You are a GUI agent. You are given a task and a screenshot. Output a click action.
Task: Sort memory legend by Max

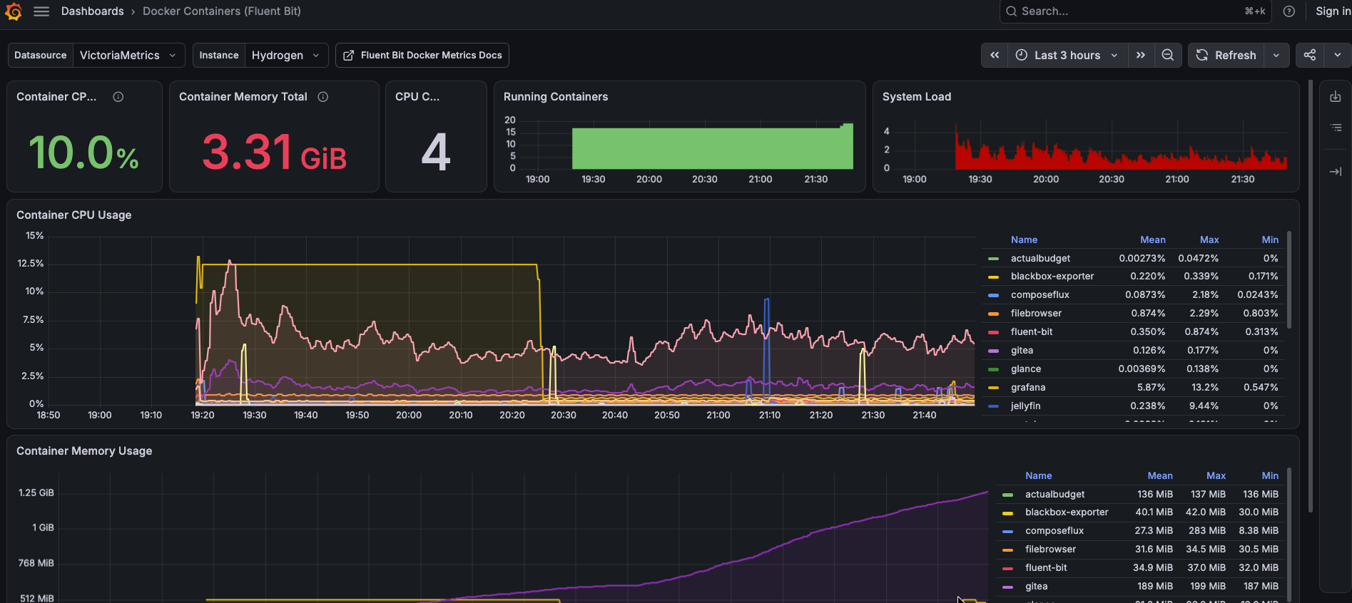(x=1216, y=476)
